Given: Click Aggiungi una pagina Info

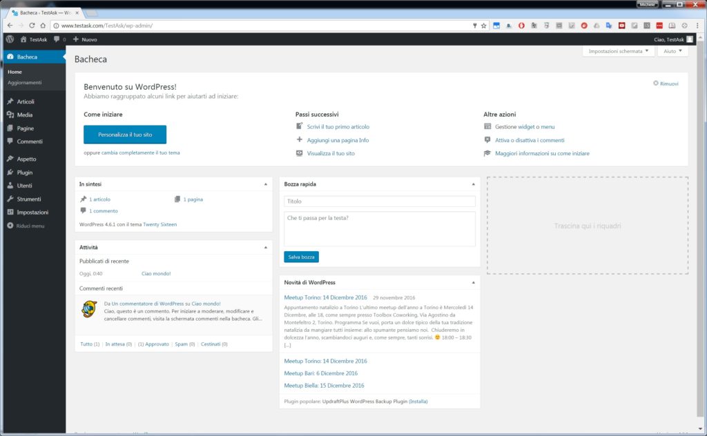Looking at the screenshot, I should click(x=338, y=140).
